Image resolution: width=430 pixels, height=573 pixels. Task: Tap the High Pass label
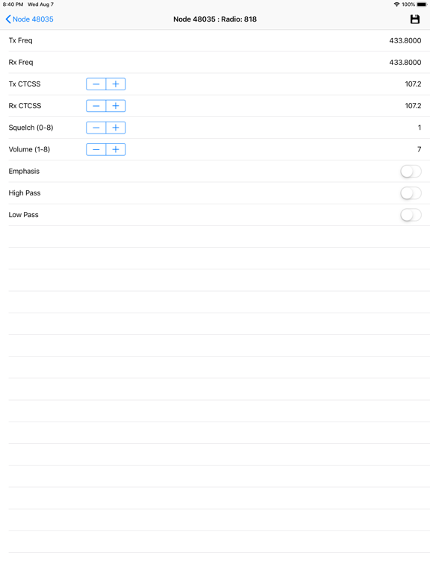(x=25, y=193)
